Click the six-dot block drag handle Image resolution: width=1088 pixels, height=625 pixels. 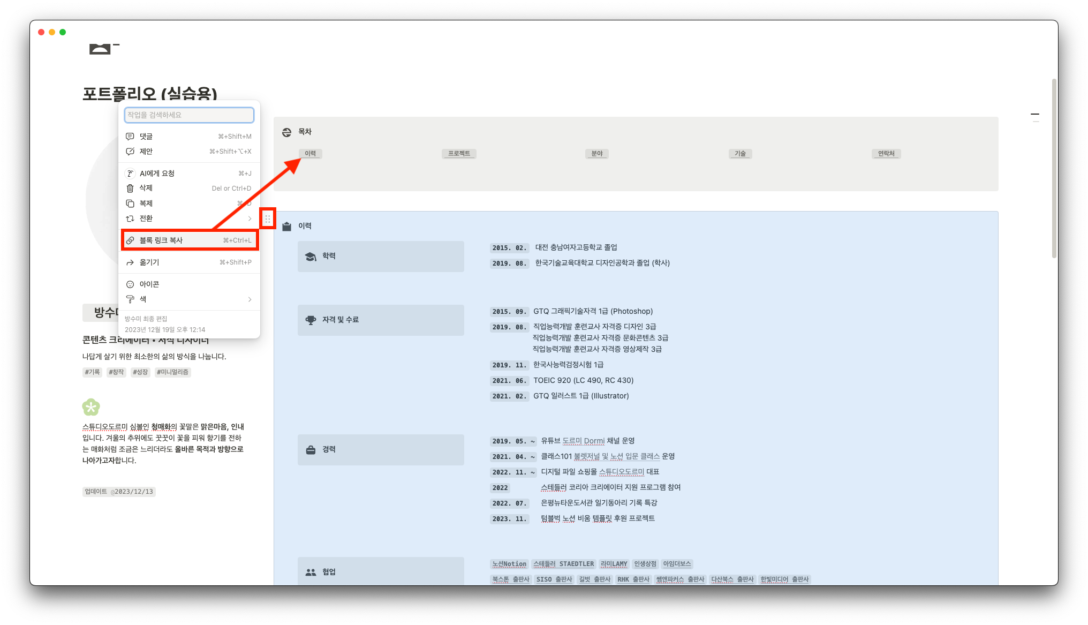[x=268, y=219]
